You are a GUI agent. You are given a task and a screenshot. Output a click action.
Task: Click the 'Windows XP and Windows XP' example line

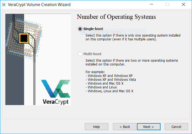point(109,76)
